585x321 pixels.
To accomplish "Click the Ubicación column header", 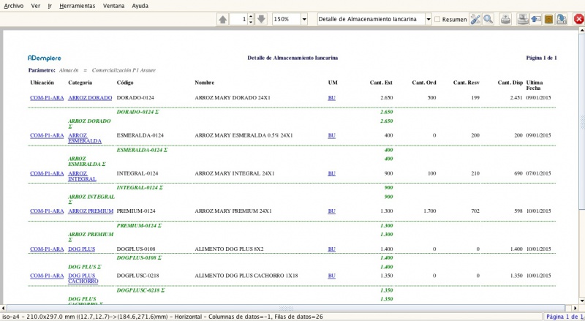I will click(x=42, y=83).
